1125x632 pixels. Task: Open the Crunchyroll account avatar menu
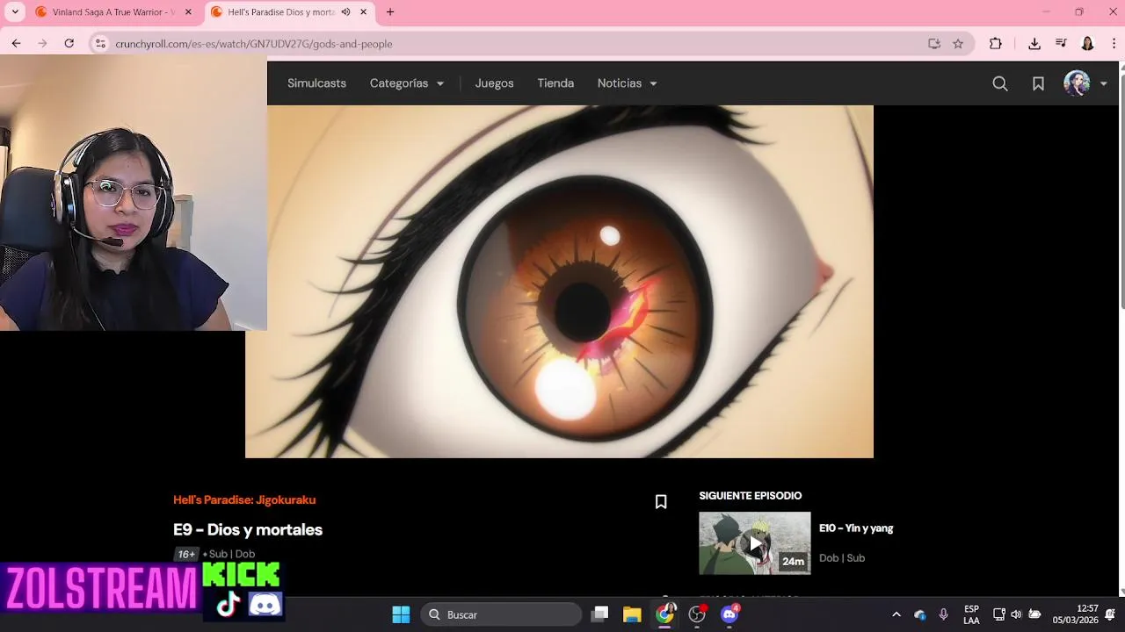(1085, 83)
